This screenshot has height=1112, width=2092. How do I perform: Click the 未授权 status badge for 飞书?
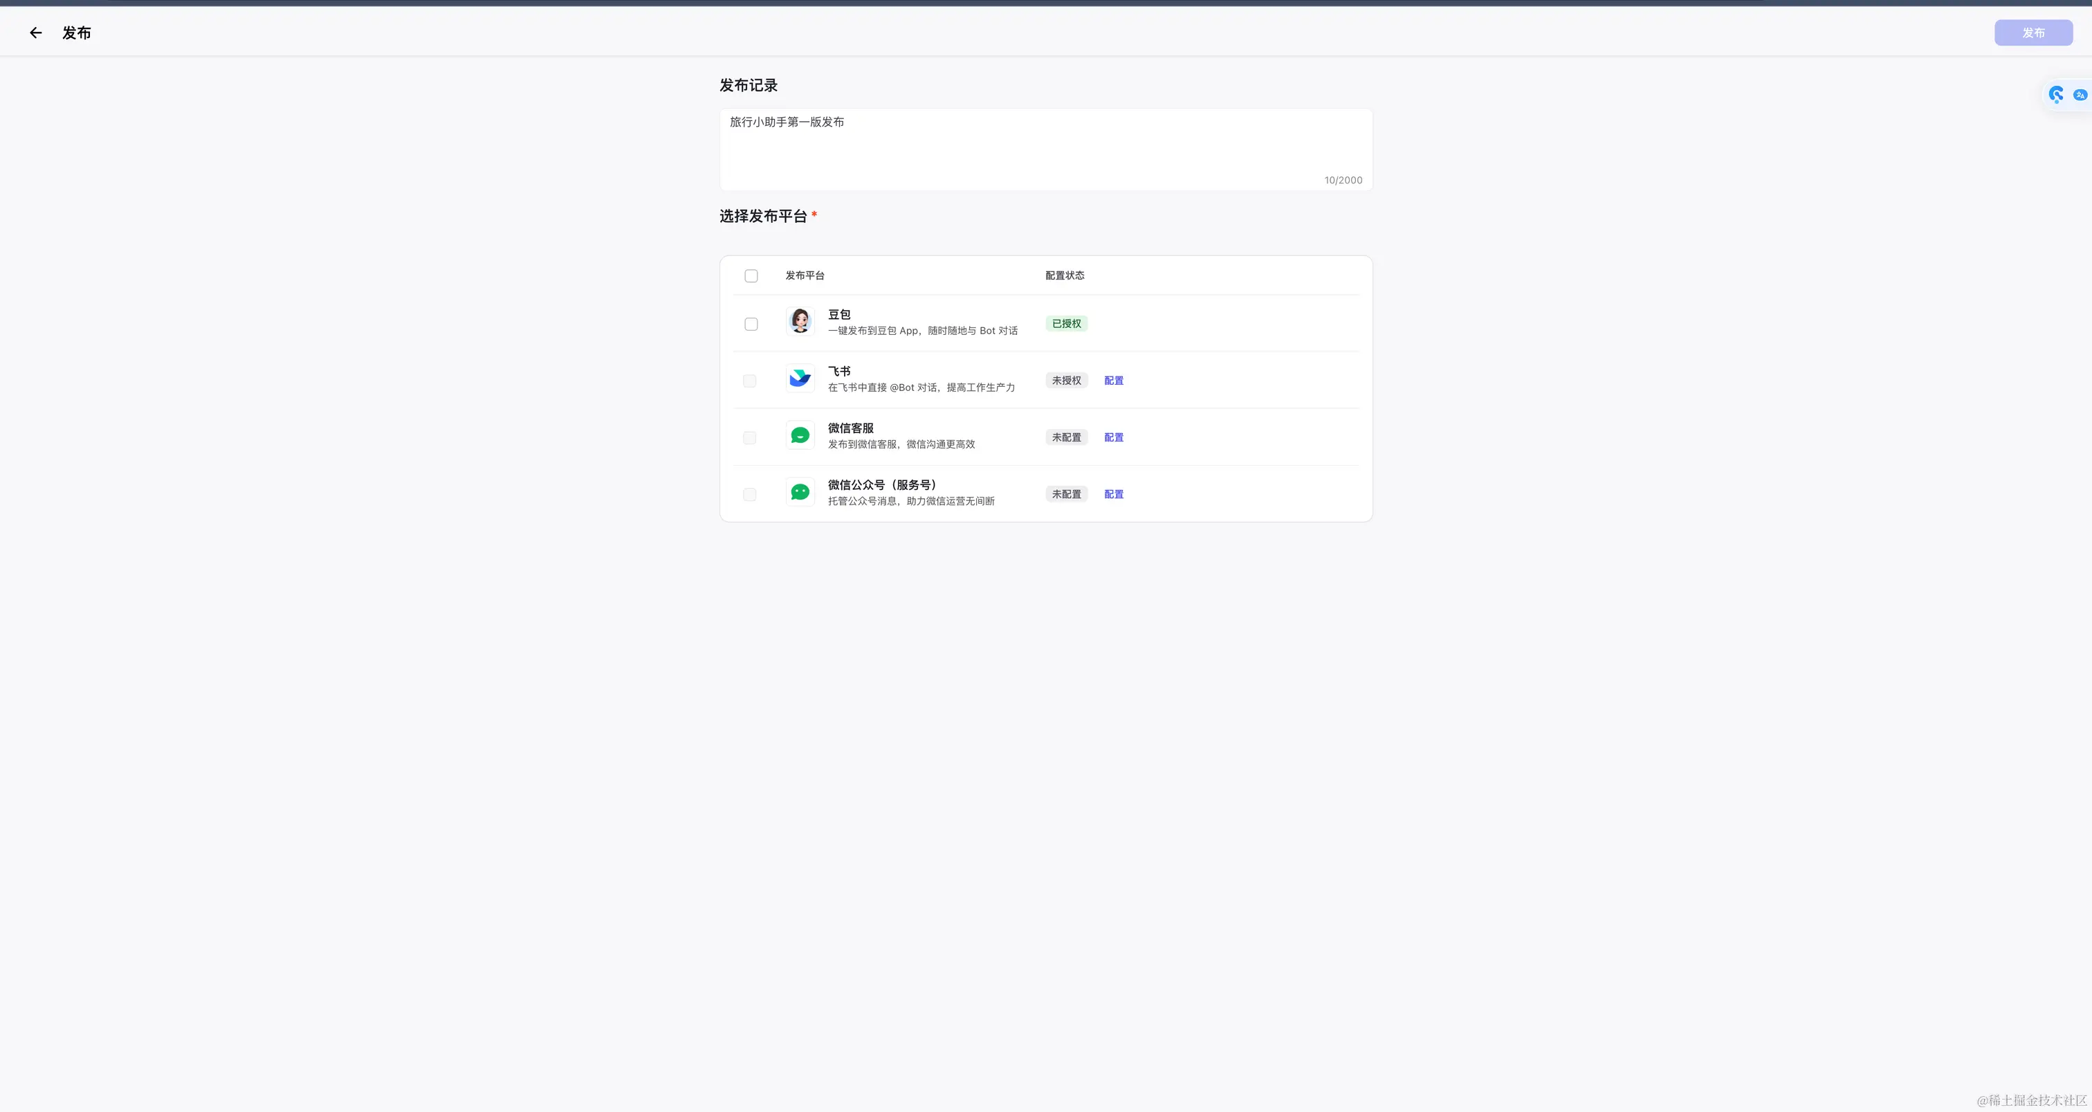tap(1066, 381)
